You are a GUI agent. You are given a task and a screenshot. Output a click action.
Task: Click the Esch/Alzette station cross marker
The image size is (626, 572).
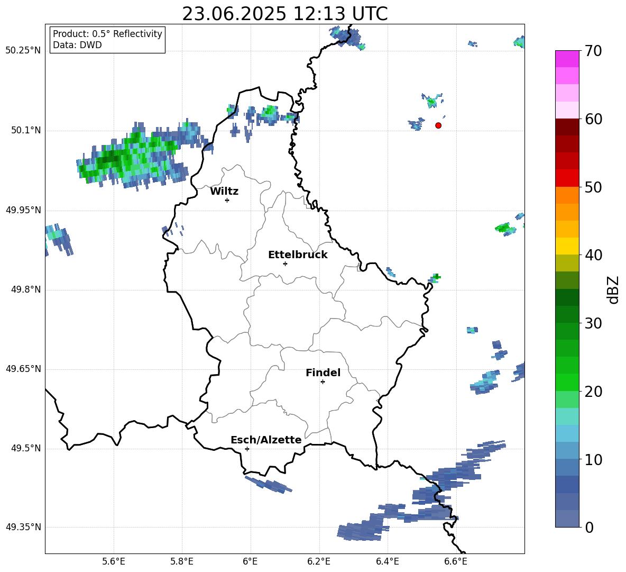pyautogui.click(x=247, y=449)
